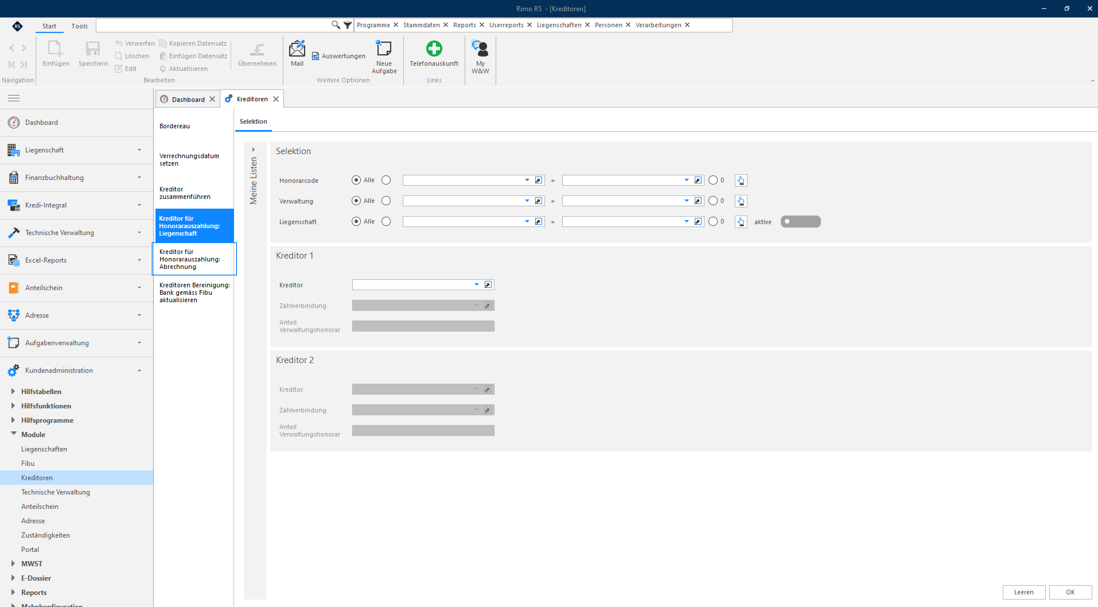This screenshot has height=607, width=1098.
Task: Click the Neue Aufgabe icon
Action: [x=383, y=57]
